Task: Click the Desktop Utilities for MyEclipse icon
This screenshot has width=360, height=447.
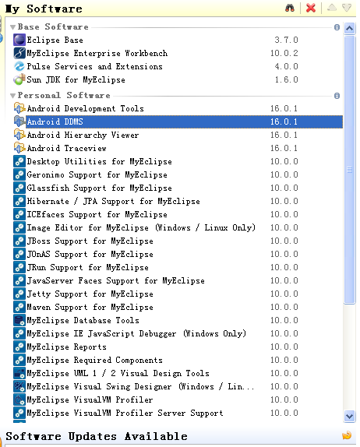Action: click(x=19, y=161)
